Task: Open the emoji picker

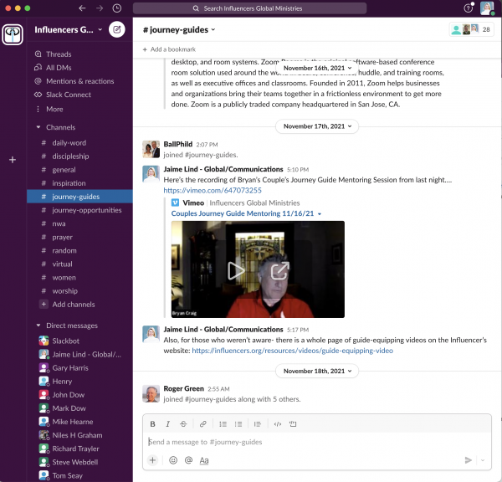Action: pyautogui.click(x=173, y=460)
